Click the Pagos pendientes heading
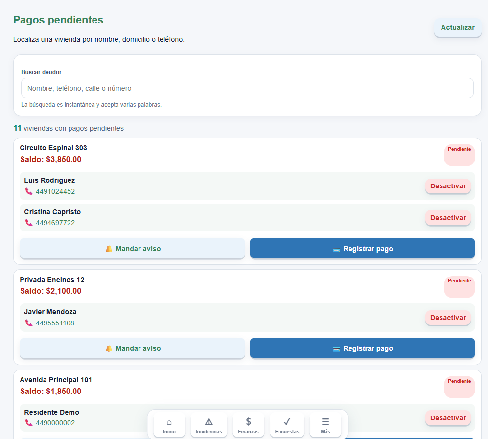 (x=58, y=20)
